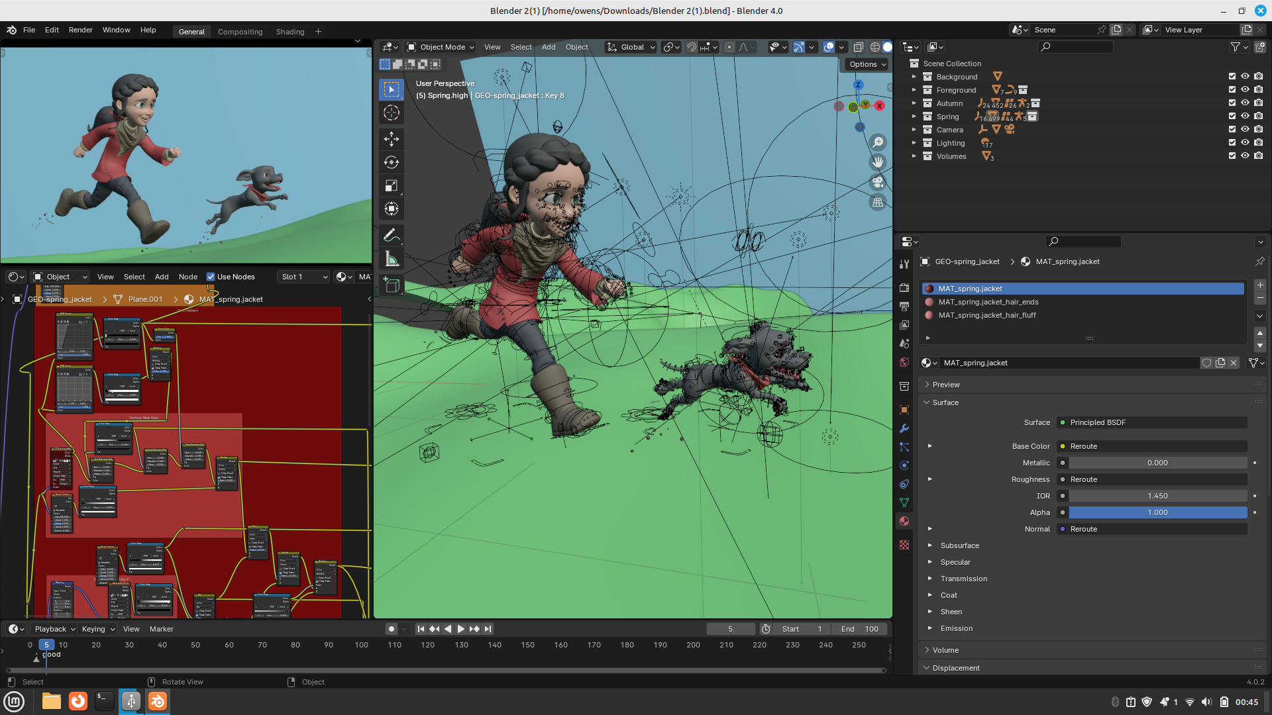Open the Global orientation dropdown
This screenshot has width=1272, height=715.
tap(631, 47)
